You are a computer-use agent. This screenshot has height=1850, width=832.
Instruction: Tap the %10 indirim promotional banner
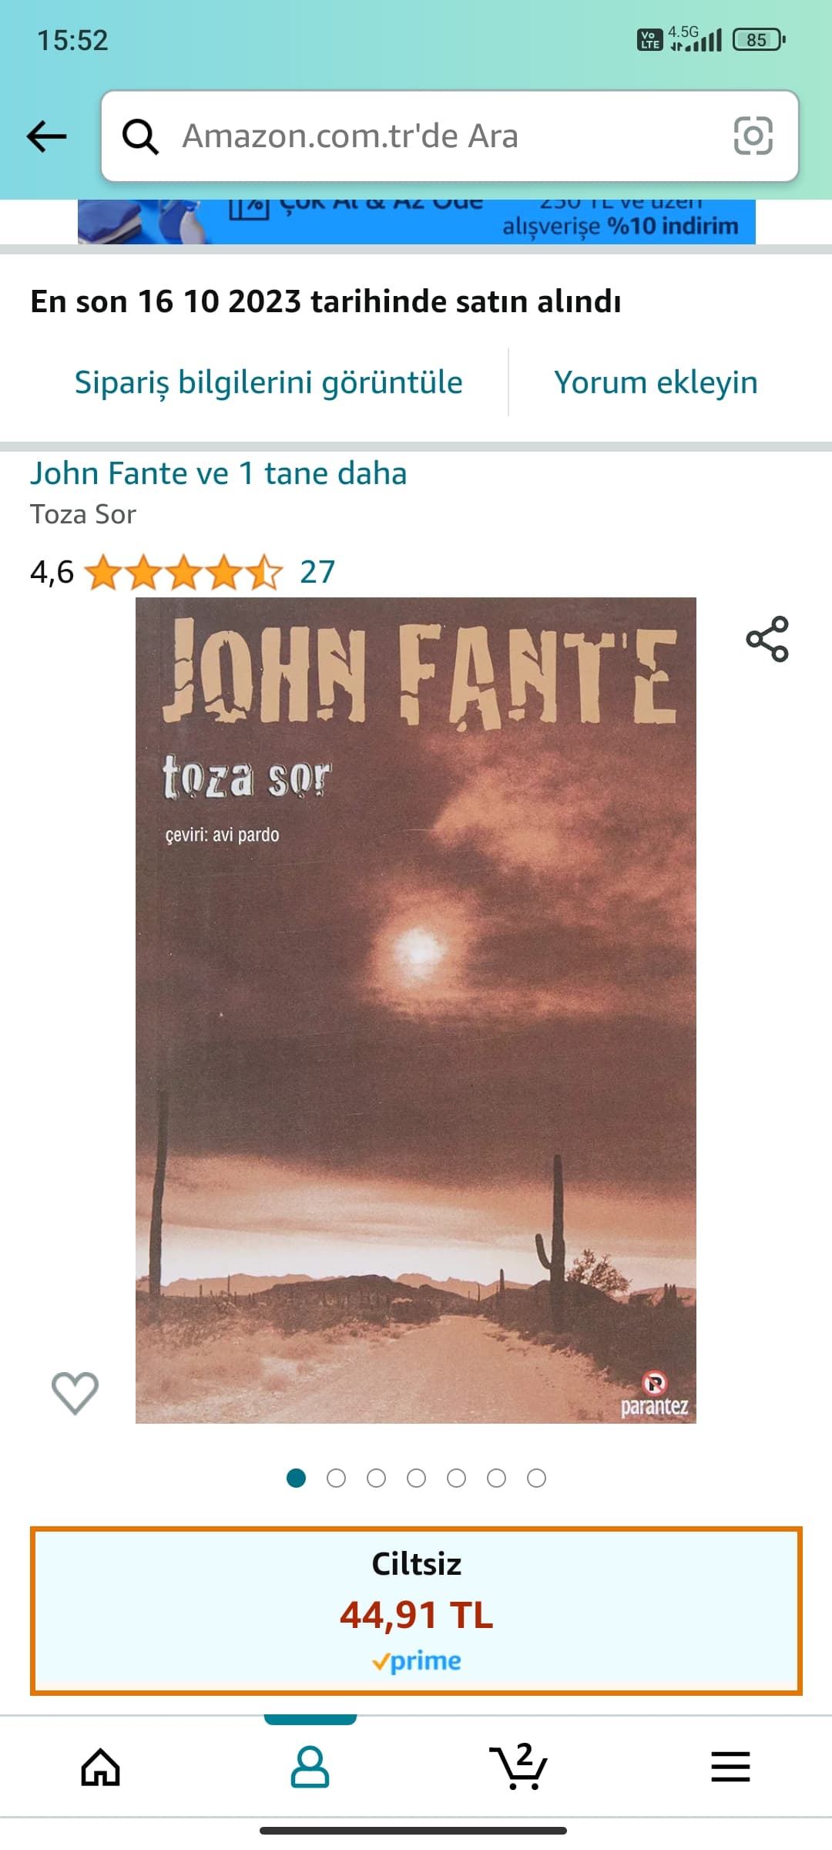click(x=416, y=222)
